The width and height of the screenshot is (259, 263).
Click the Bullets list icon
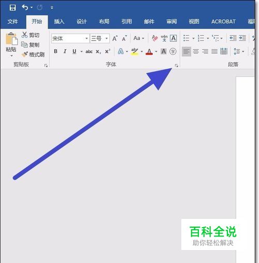tap(186, 38)
